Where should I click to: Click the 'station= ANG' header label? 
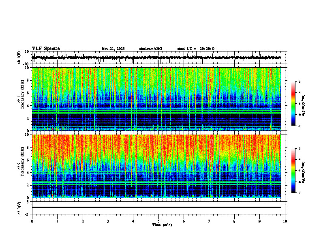(151, 49)
